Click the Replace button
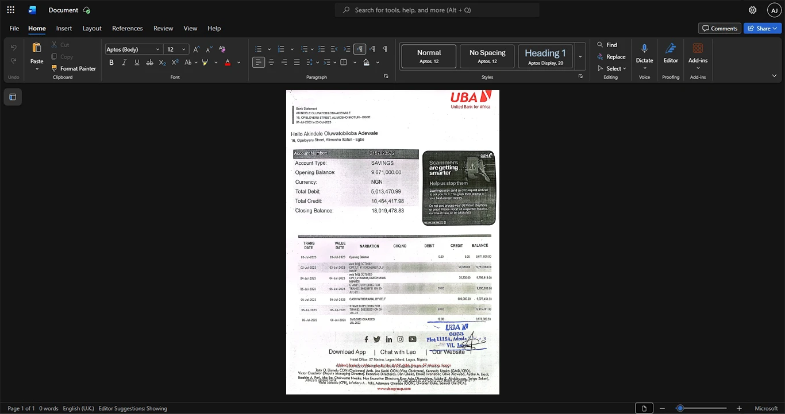This screenshot has height=414, width=785. point(611,57)
